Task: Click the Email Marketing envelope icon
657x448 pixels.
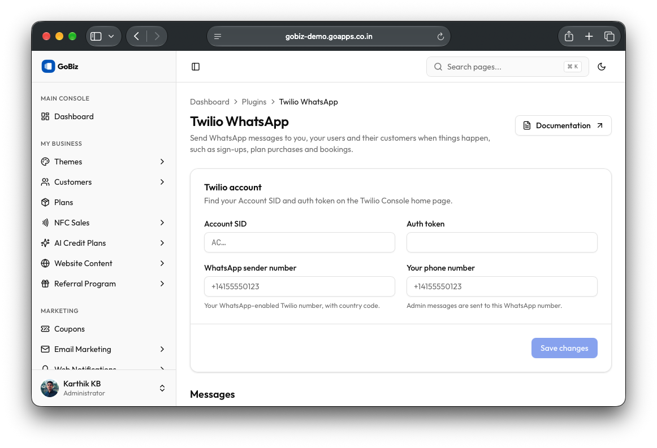Action: [x=45, y=349]
